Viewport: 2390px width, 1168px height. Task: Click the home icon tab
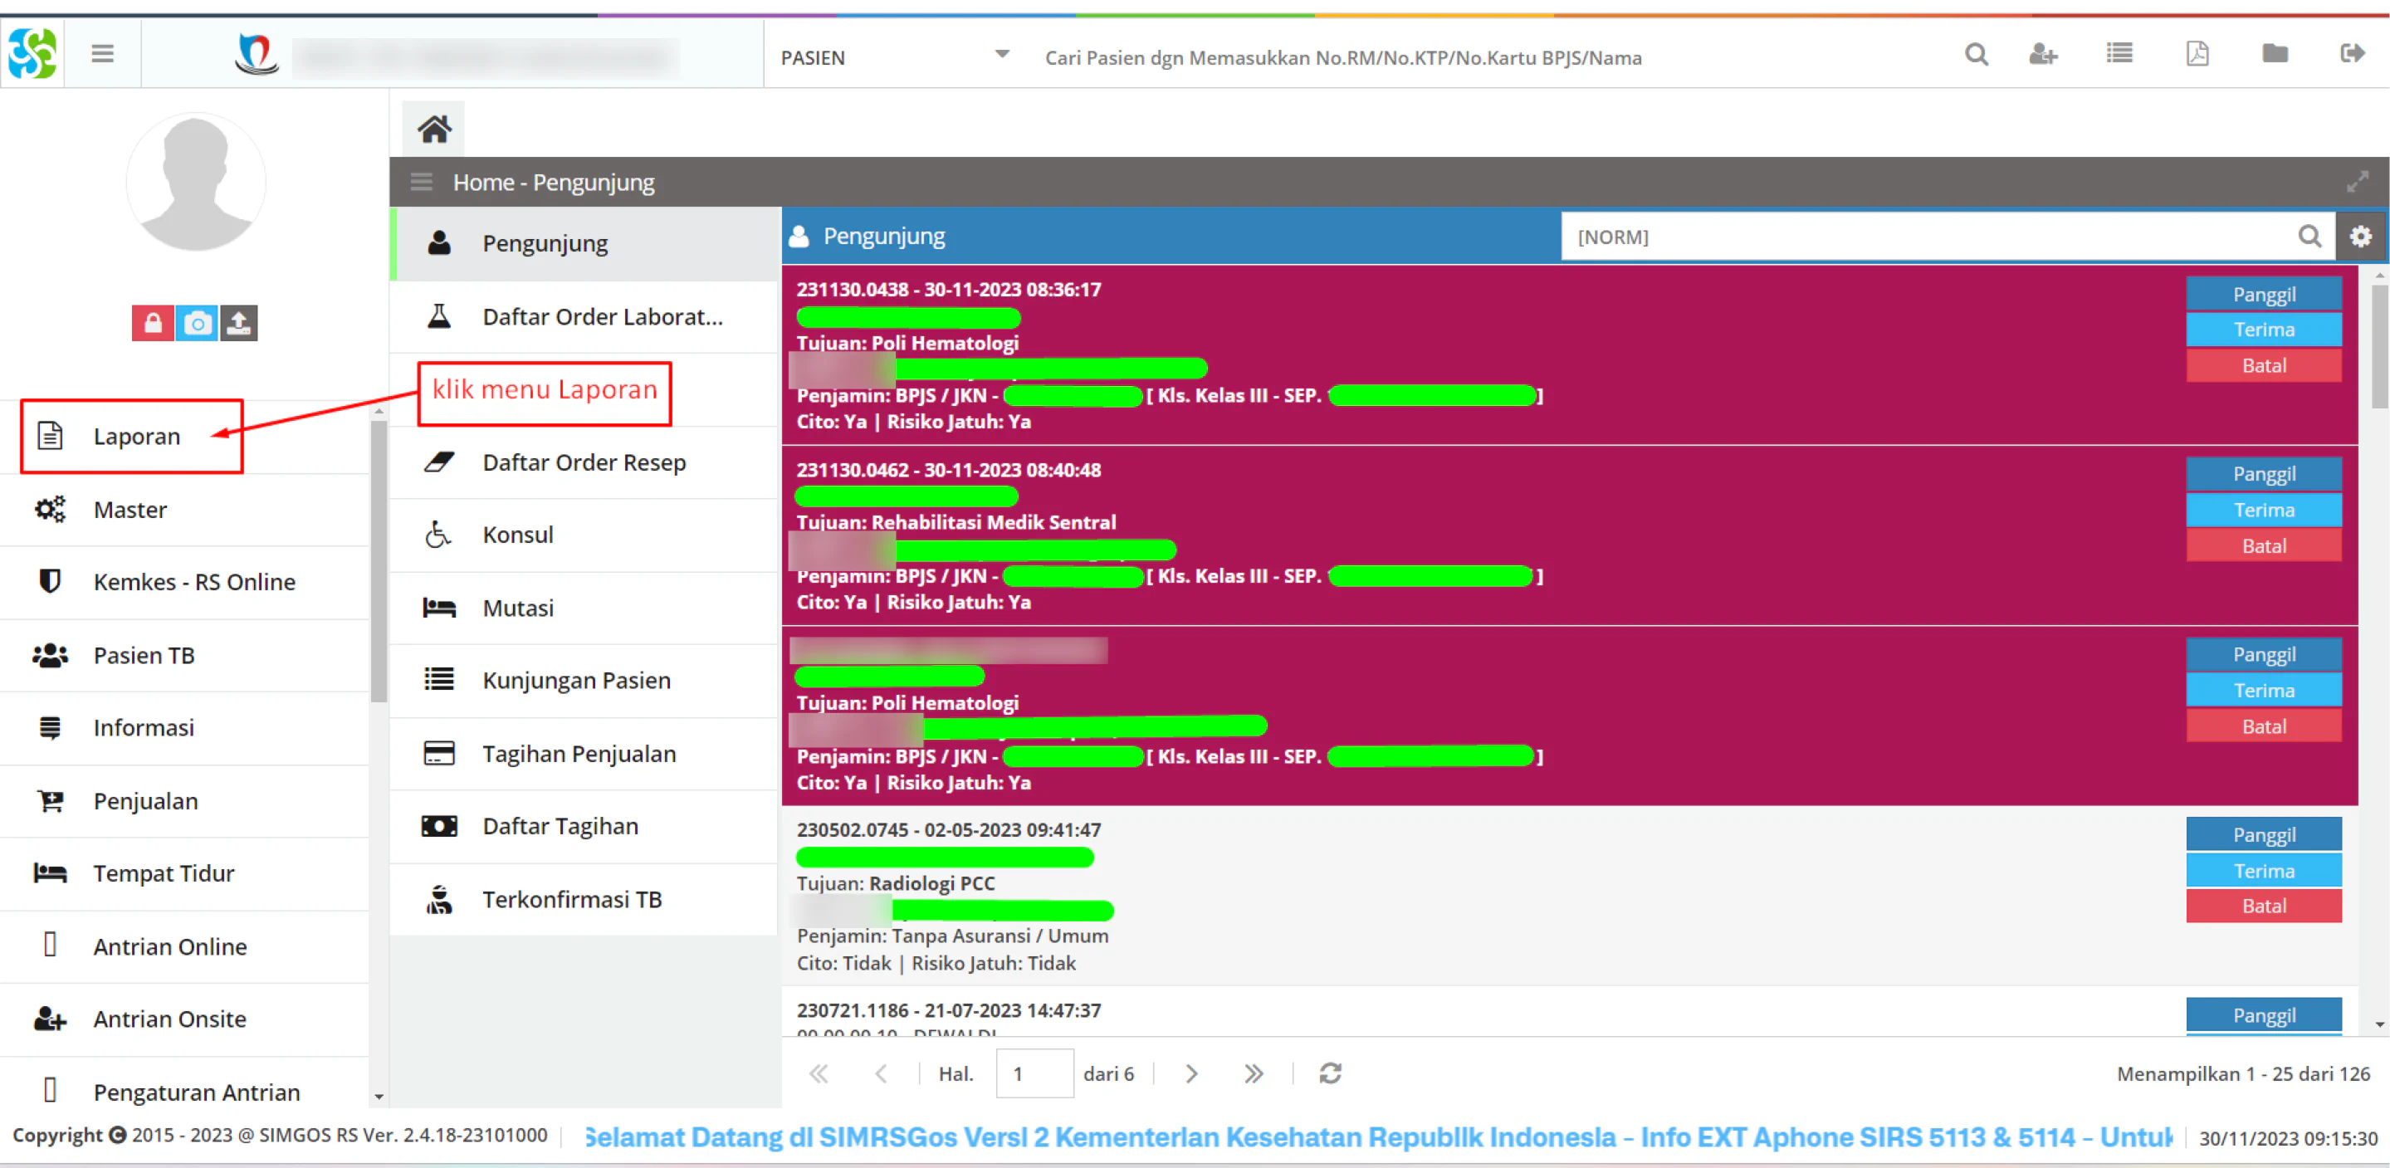coord(433,129)
